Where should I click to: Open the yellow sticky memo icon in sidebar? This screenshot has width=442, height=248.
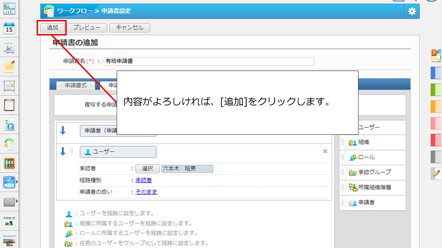tap(9, 66)
